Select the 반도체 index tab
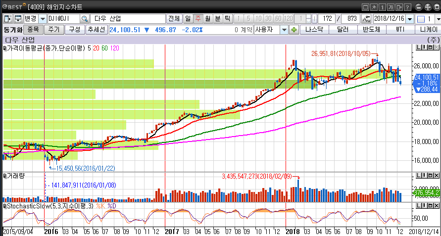441x236 pixels. click(x=371, y=30)
